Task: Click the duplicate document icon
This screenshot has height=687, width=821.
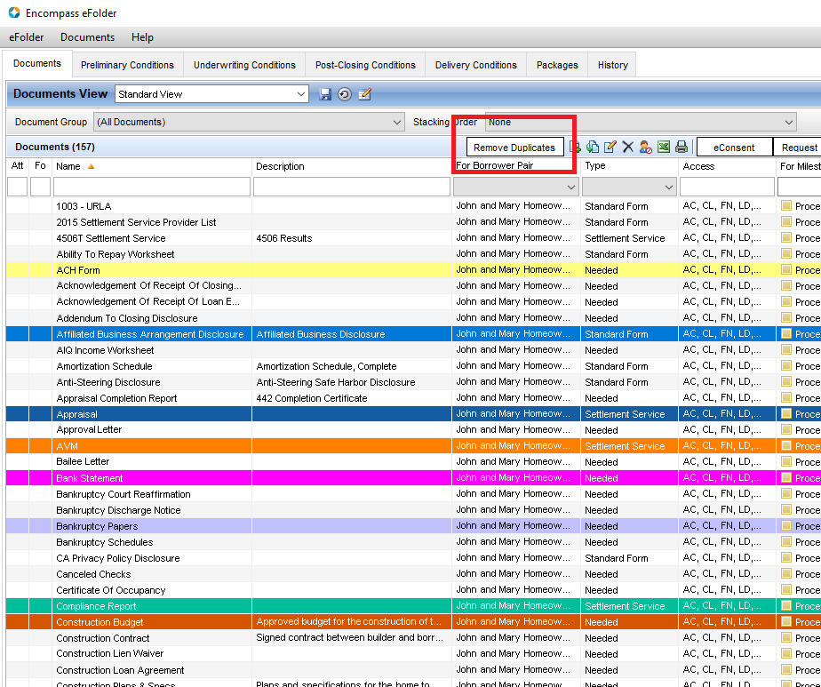Action: point(593,148)
